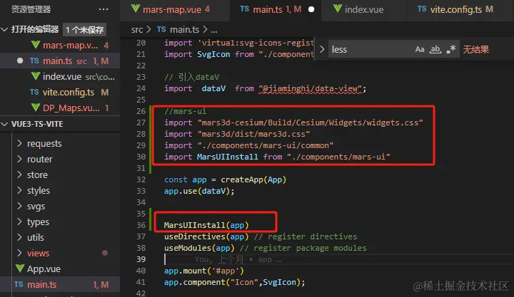
Task: Expand replace toggle arrow in find widget
Action: tap(322, 49)
